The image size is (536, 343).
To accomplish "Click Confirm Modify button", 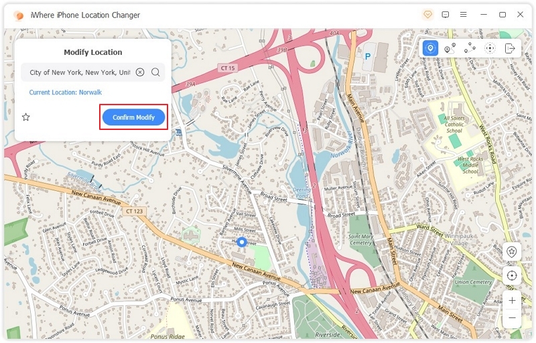I will 133,117.
